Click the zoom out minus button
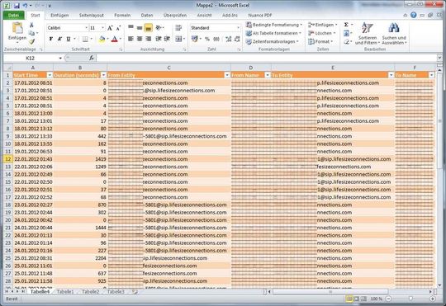Image resolution: width=446 pixels, height=306 pixels. coord(388,299)
